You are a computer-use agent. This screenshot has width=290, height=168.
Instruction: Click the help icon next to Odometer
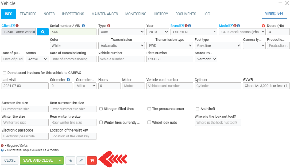coord(68,80)
